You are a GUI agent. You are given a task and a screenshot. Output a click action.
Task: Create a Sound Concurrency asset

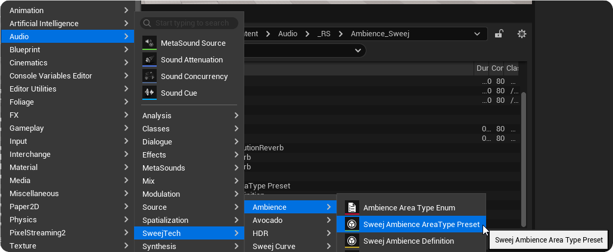click(x=189, y=76)
